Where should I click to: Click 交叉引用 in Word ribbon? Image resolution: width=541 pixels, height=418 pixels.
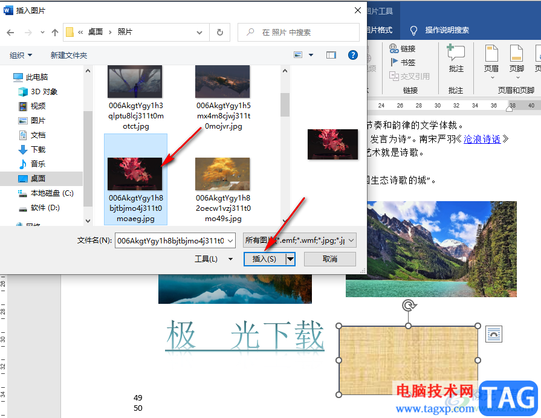(410, 76)
